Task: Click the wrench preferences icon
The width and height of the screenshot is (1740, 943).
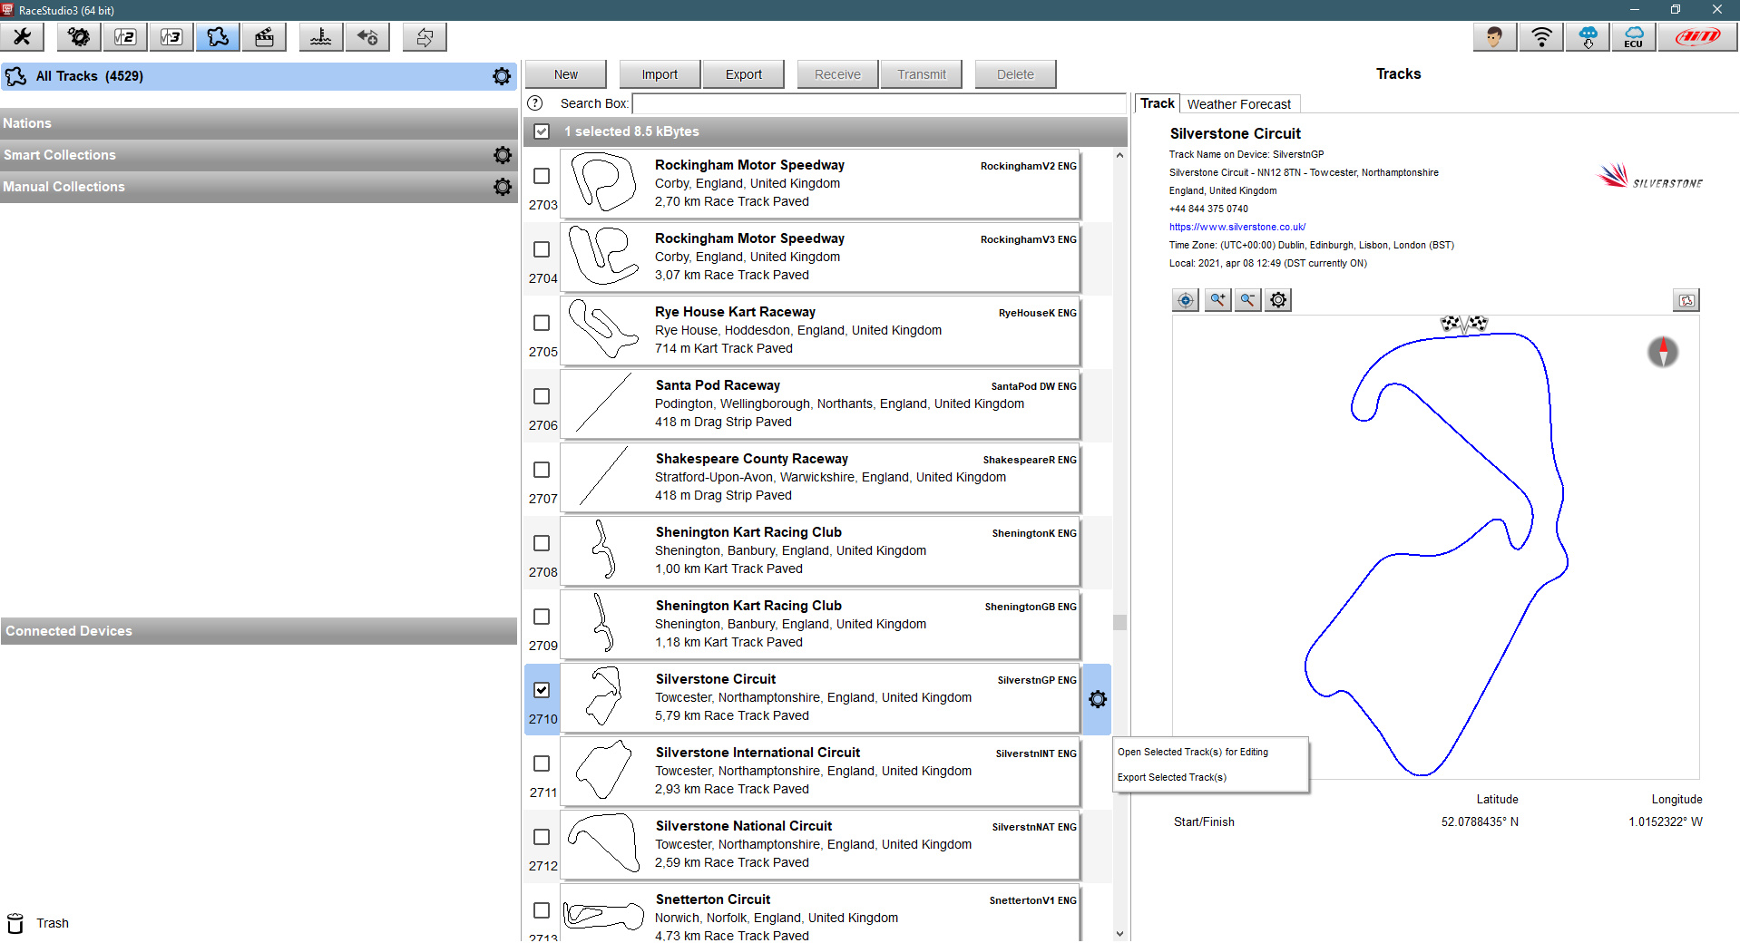Action: 23,37
